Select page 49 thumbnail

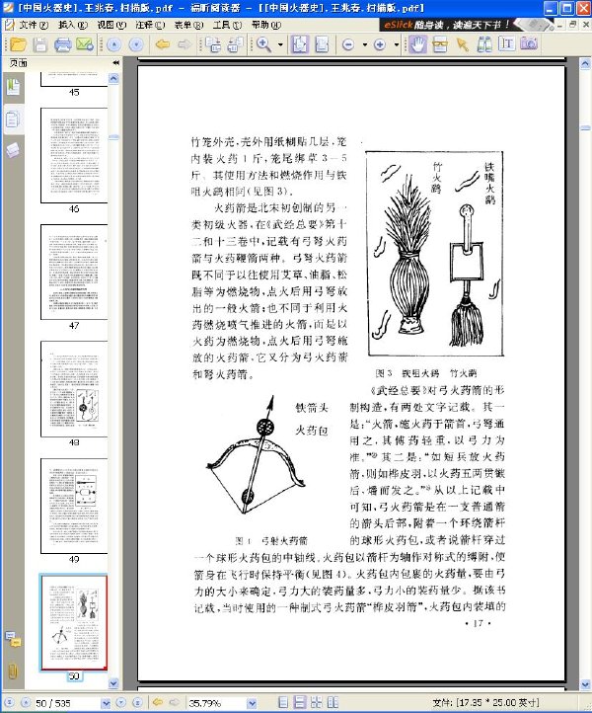[x=74, y=506]
